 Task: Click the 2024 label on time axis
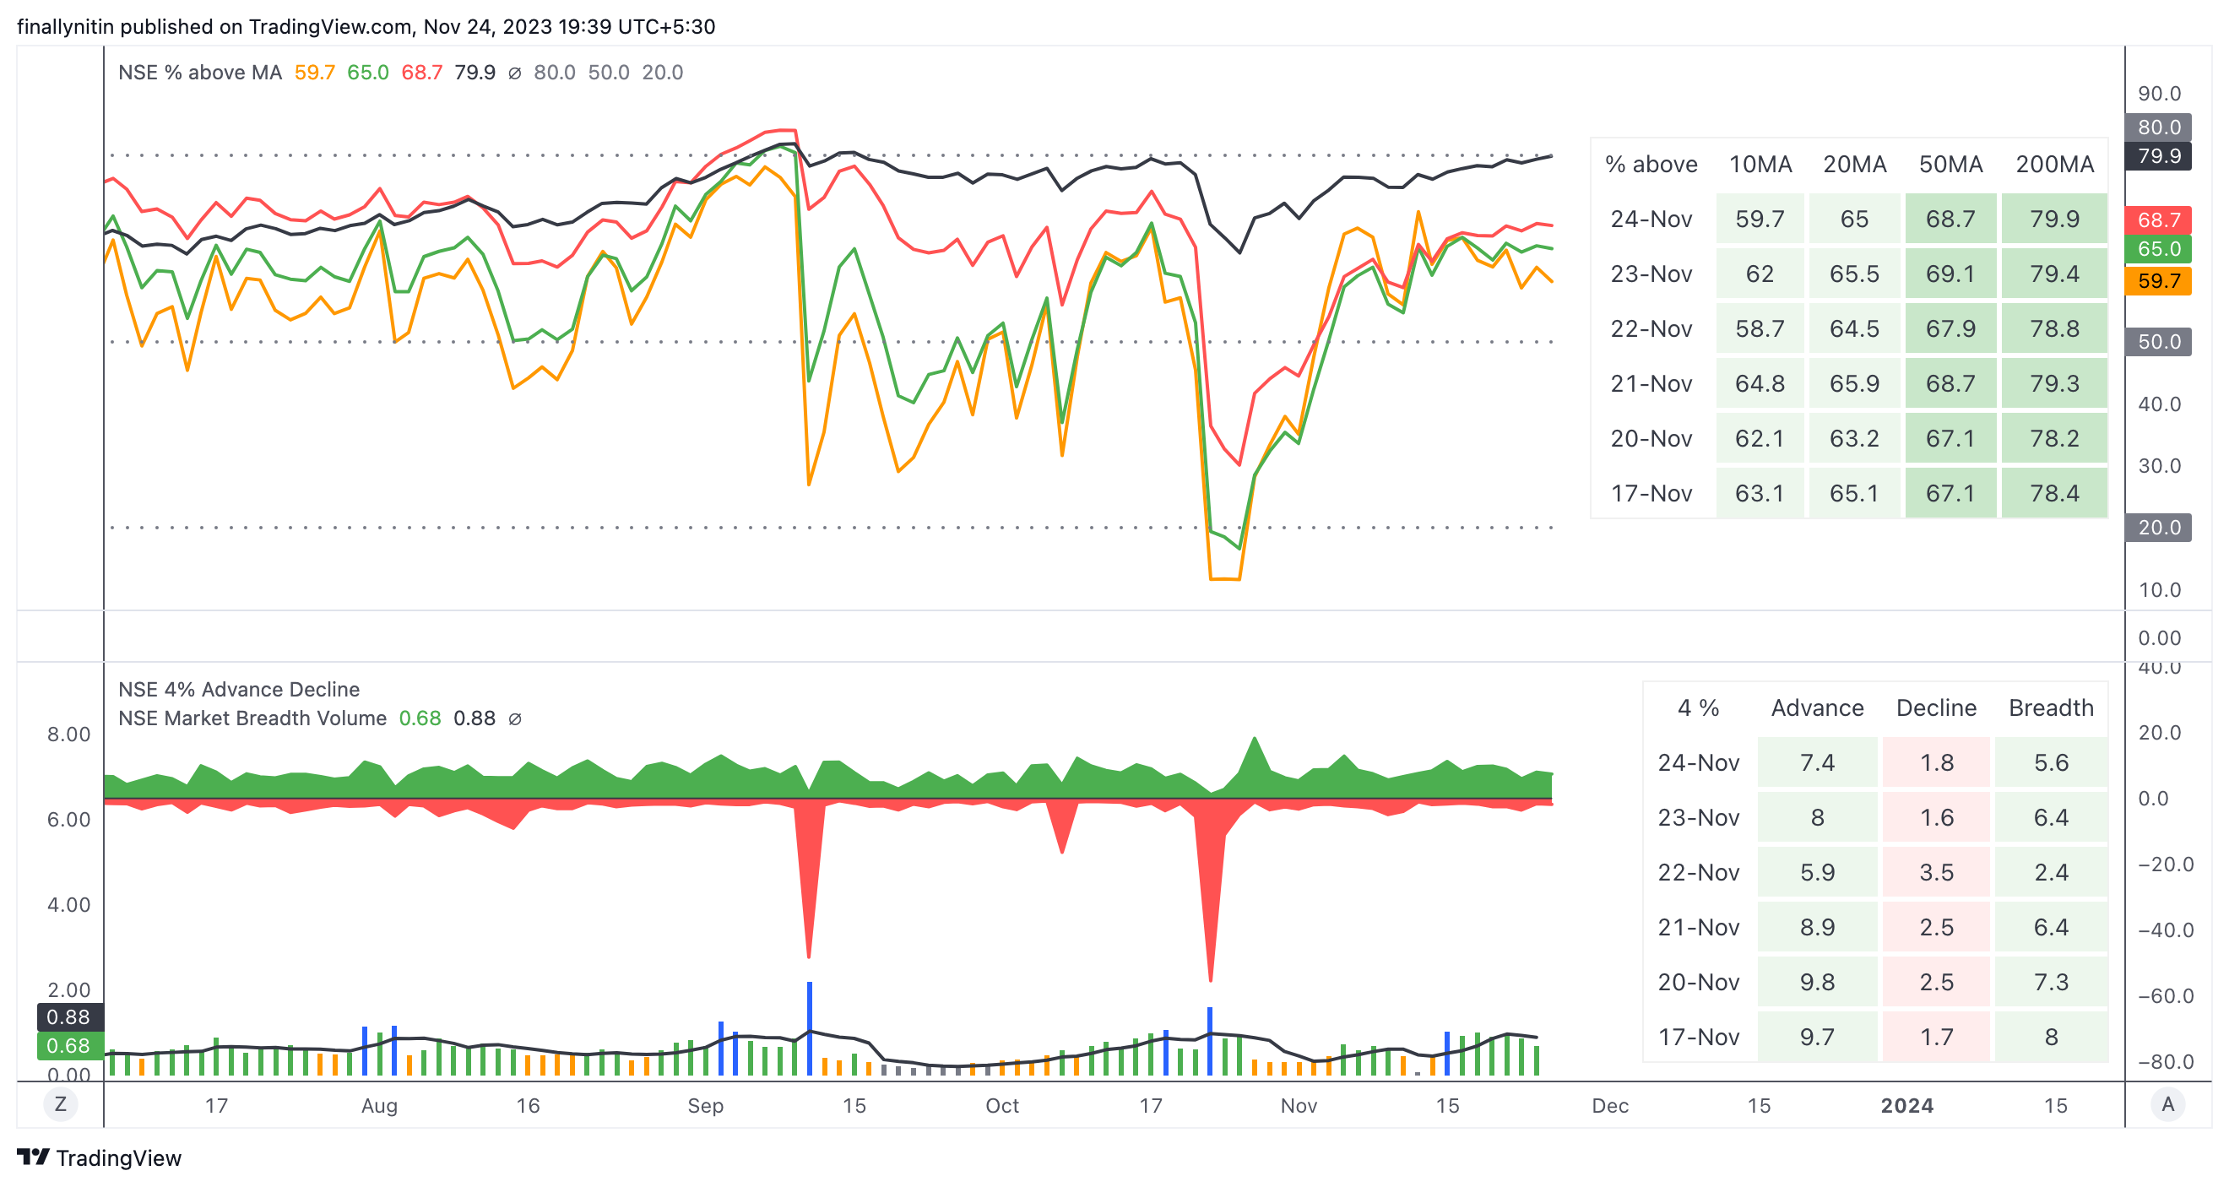pyautogui.click(x=1907, y=1106)
